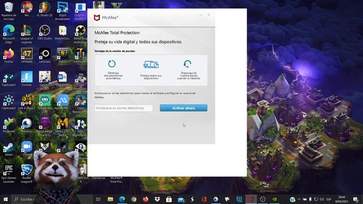
Task: Minimize the McAfee dialog window
Action: coord(201,15)
